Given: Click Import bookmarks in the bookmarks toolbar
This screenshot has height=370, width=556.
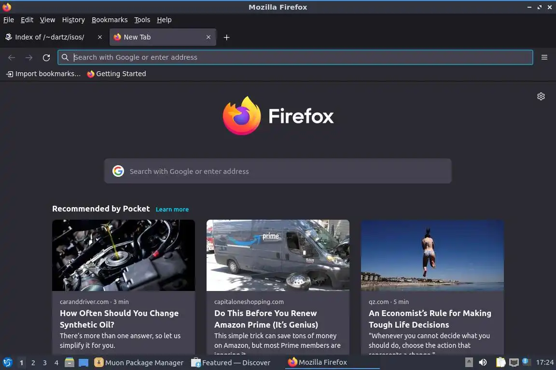Looking at the screenshot, I should click(43, 74).
